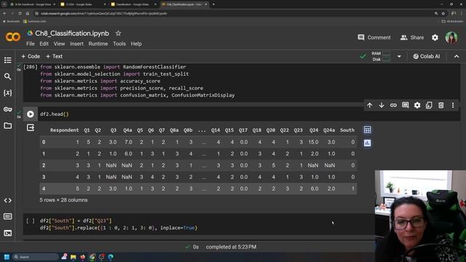Click the '5 rows × 28 columns' text

(x=63, y=200)
